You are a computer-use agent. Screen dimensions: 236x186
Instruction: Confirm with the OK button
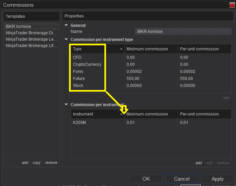146,179
